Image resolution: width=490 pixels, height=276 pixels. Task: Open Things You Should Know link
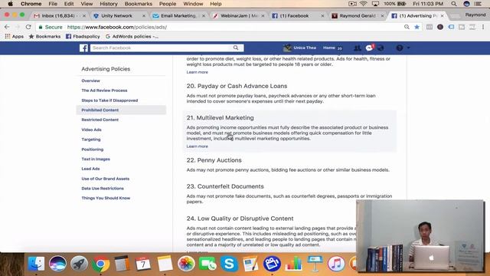pyautogui.click(x=106, y=198)
